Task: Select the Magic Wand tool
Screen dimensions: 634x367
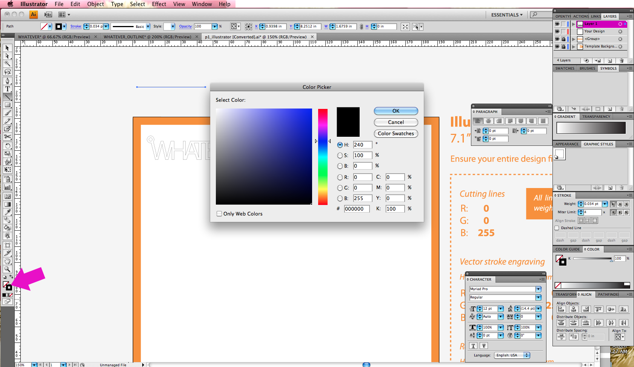Action: 7,64
